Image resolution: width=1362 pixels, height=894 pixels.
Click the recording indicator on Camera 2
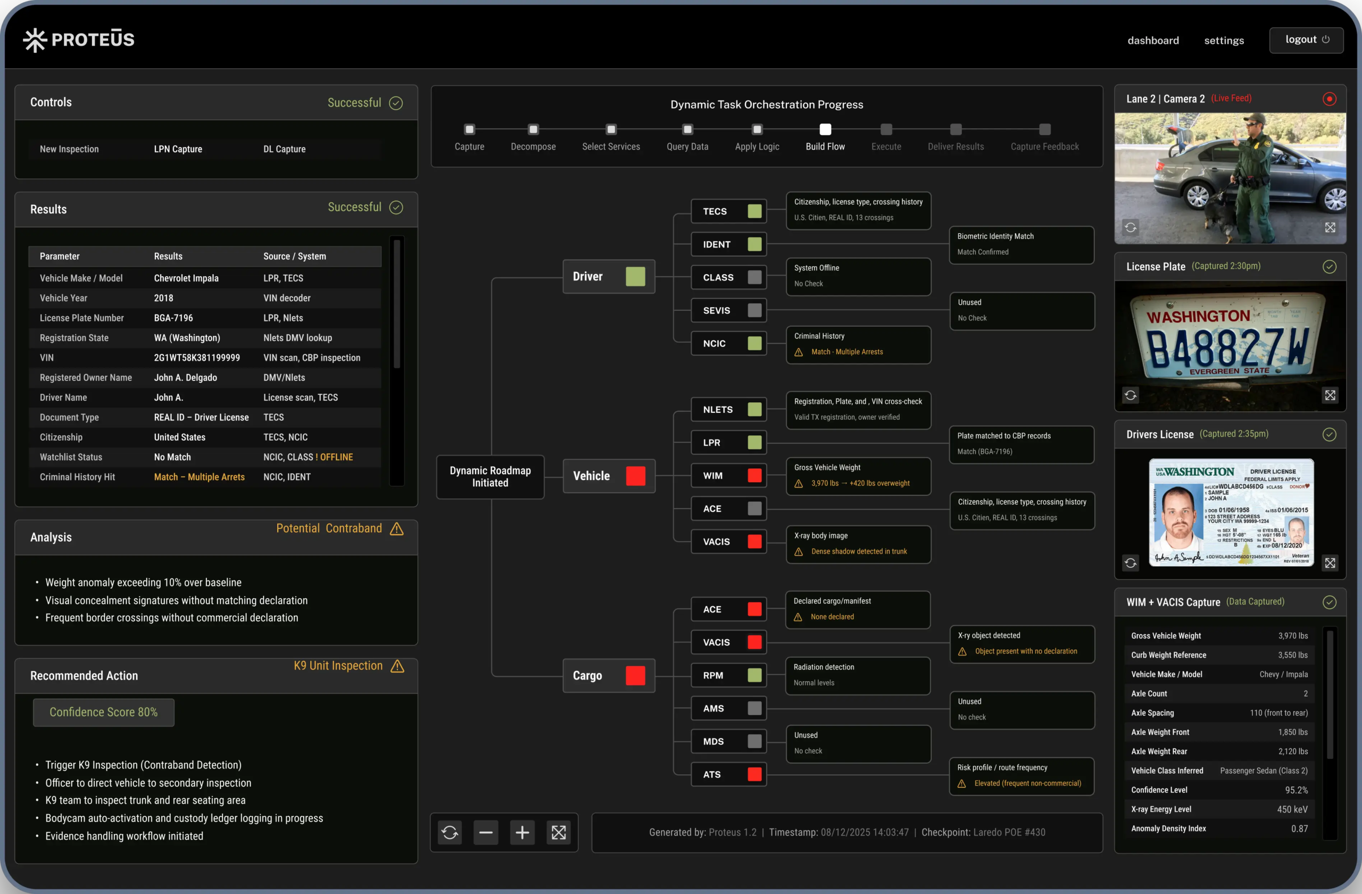(1330, 98)
